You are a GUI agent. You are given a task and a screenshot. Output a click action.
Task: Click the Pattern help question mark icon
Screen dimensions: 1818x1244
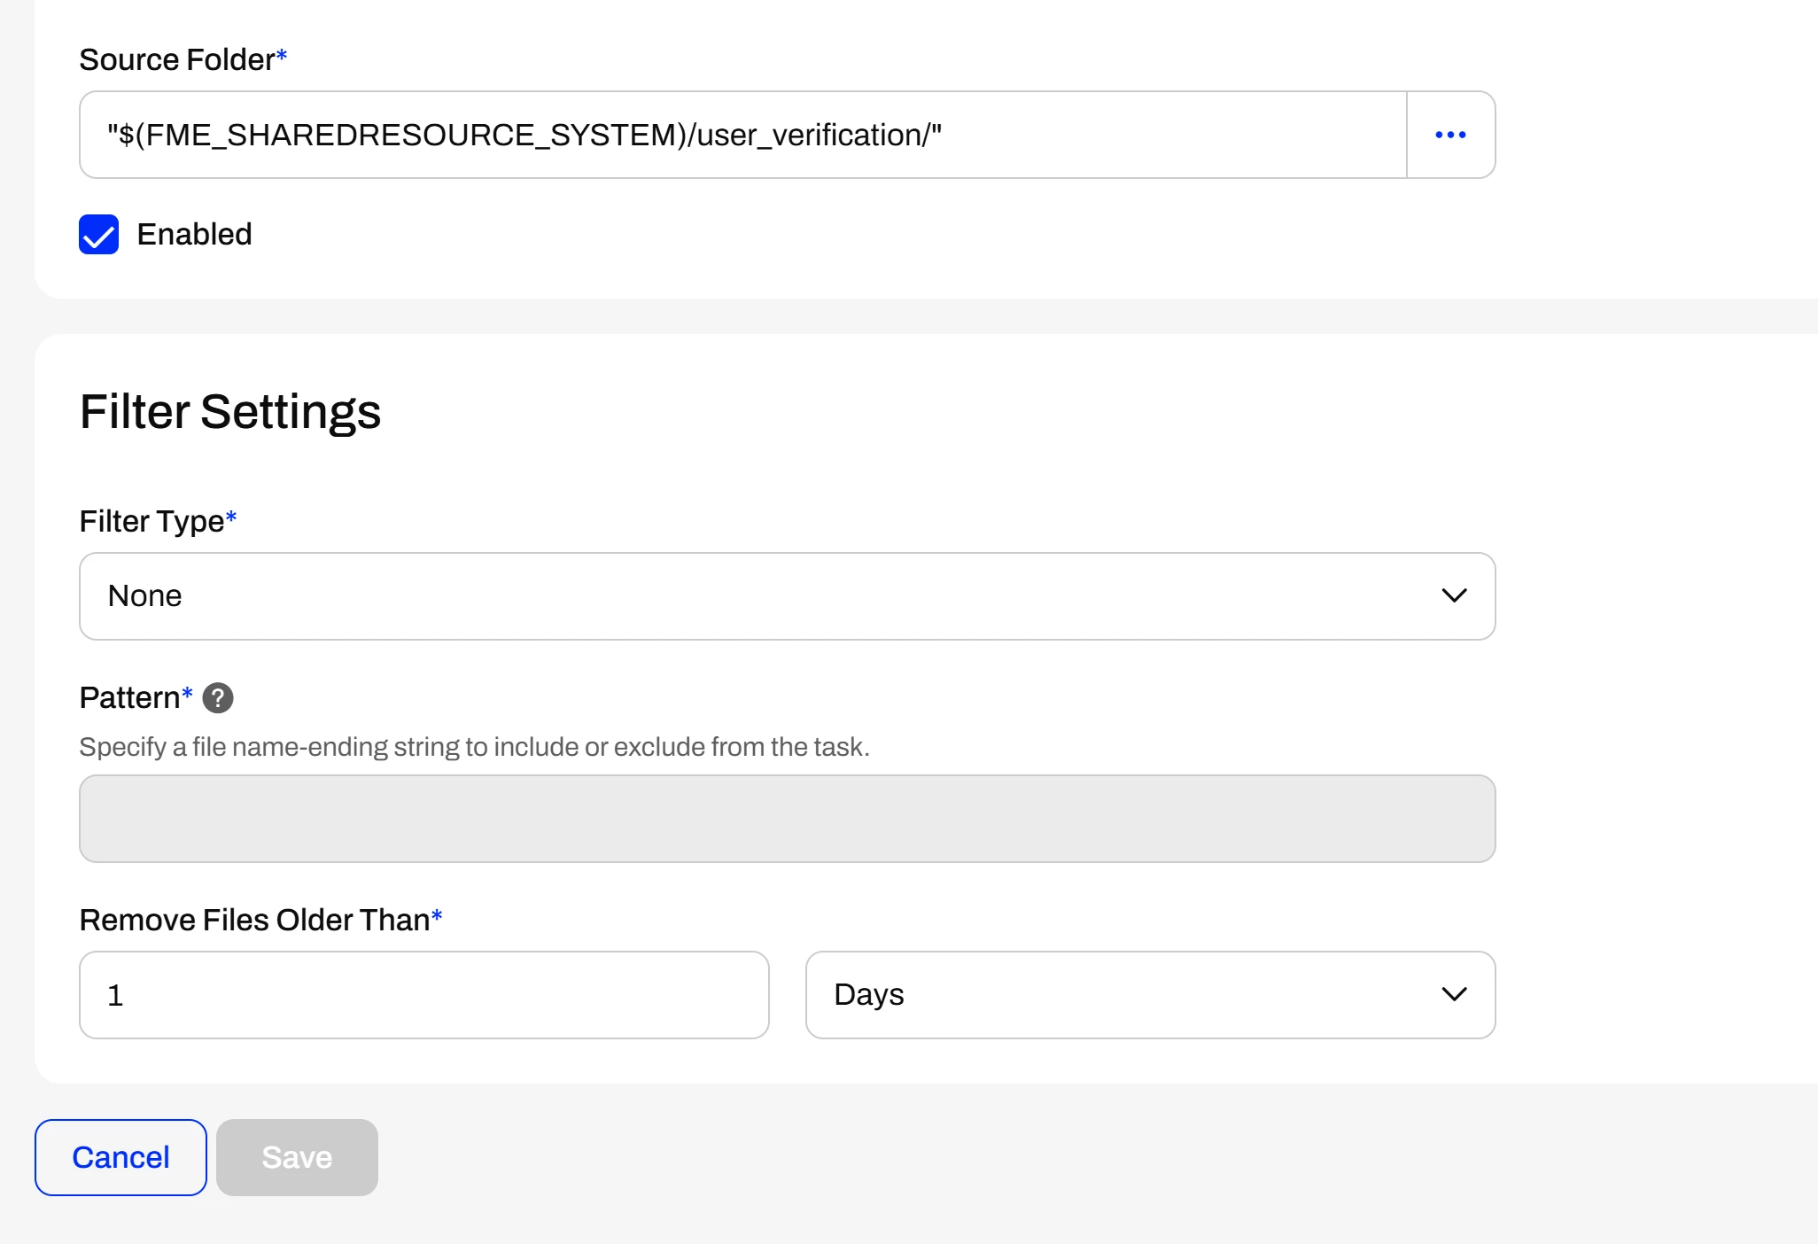click(x=218, y=698)
